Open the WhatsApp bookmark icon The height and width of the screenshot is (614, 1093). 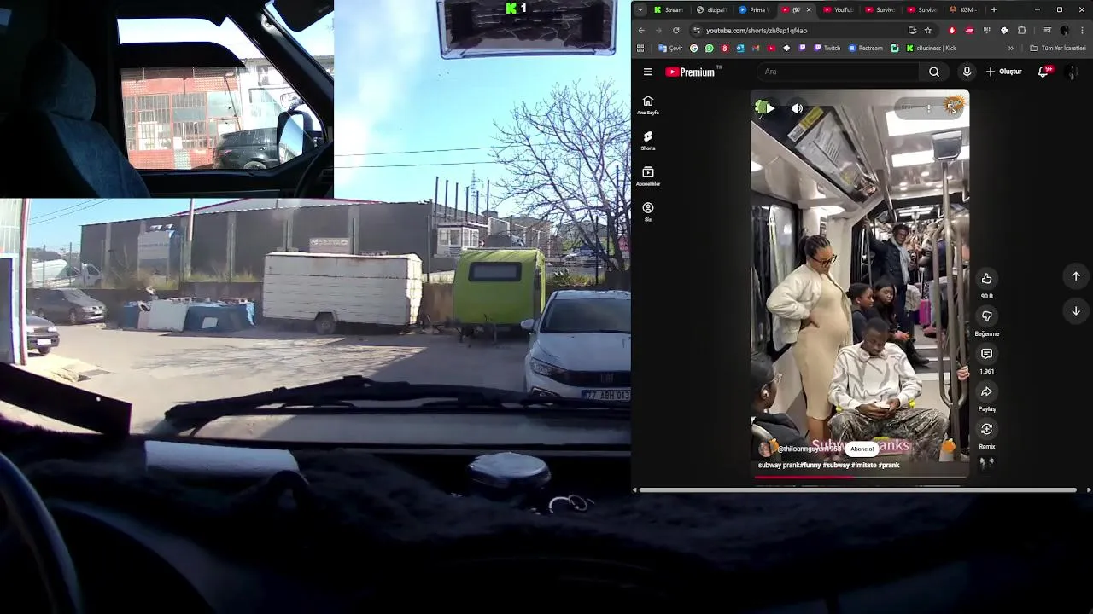point(709,49)
